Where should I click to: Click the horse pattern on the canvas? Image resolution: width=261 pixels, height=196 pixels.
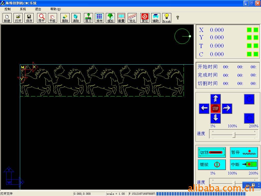(102, 80)
